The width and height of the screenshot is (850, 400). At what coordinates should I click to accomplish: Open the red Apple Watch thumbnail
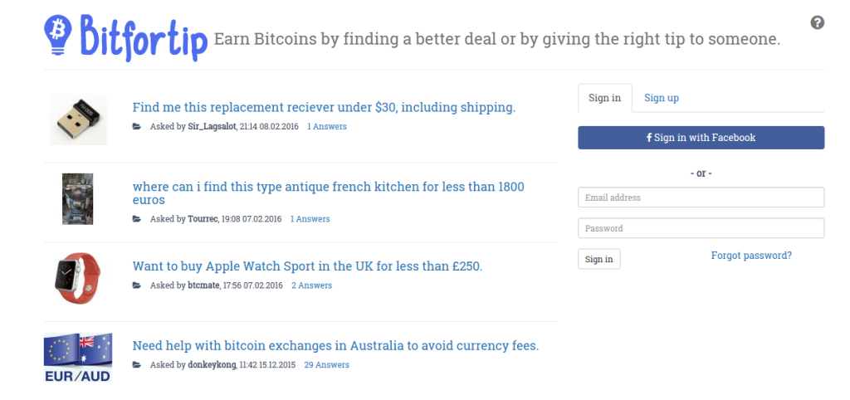78,277
